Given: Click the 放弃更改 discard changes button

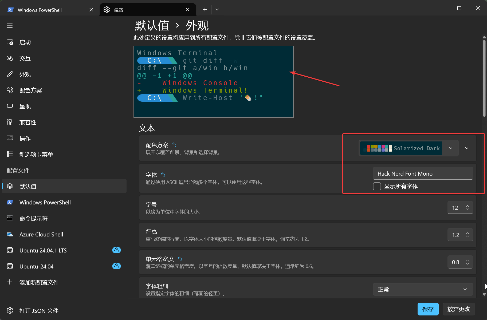Looking at the screenshot, I should 458,309.
